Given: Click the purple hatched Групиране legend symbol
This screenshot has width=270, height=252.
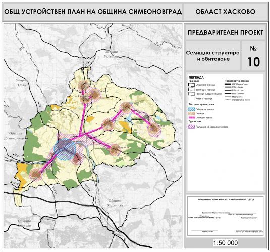Looking at the screenshot, I should tap(192, 127).
